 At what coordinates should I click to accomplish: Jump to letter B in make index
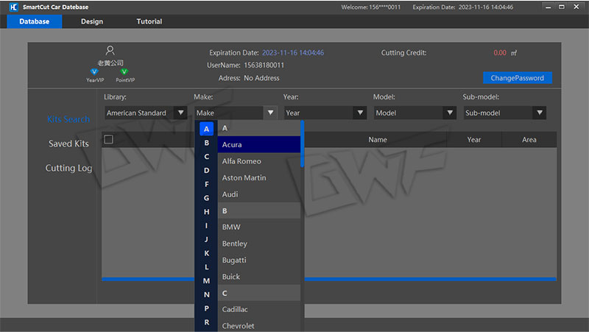tap(207, 143)
